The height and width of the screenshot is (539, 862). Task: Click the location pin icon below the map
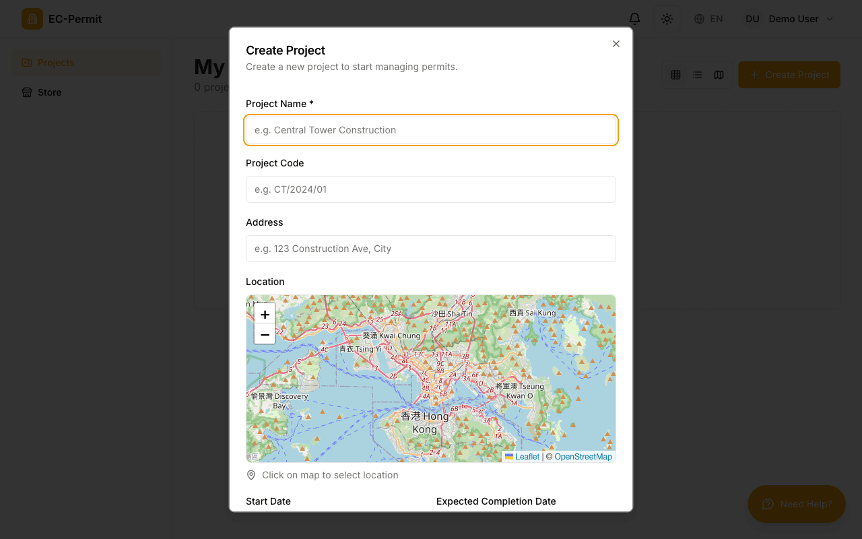(251, 475)
